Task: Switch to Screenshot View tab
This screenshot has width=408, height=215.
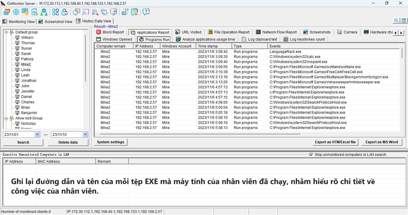Action: pos(56,21)
